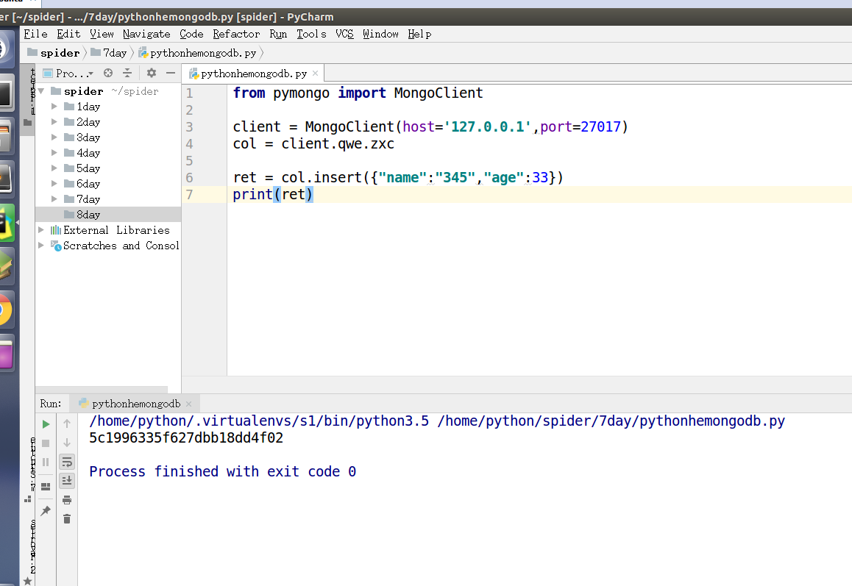Viewport: 852px width, 586px height.
Task: Open the View menu
Action: click(x=102, y=35)
